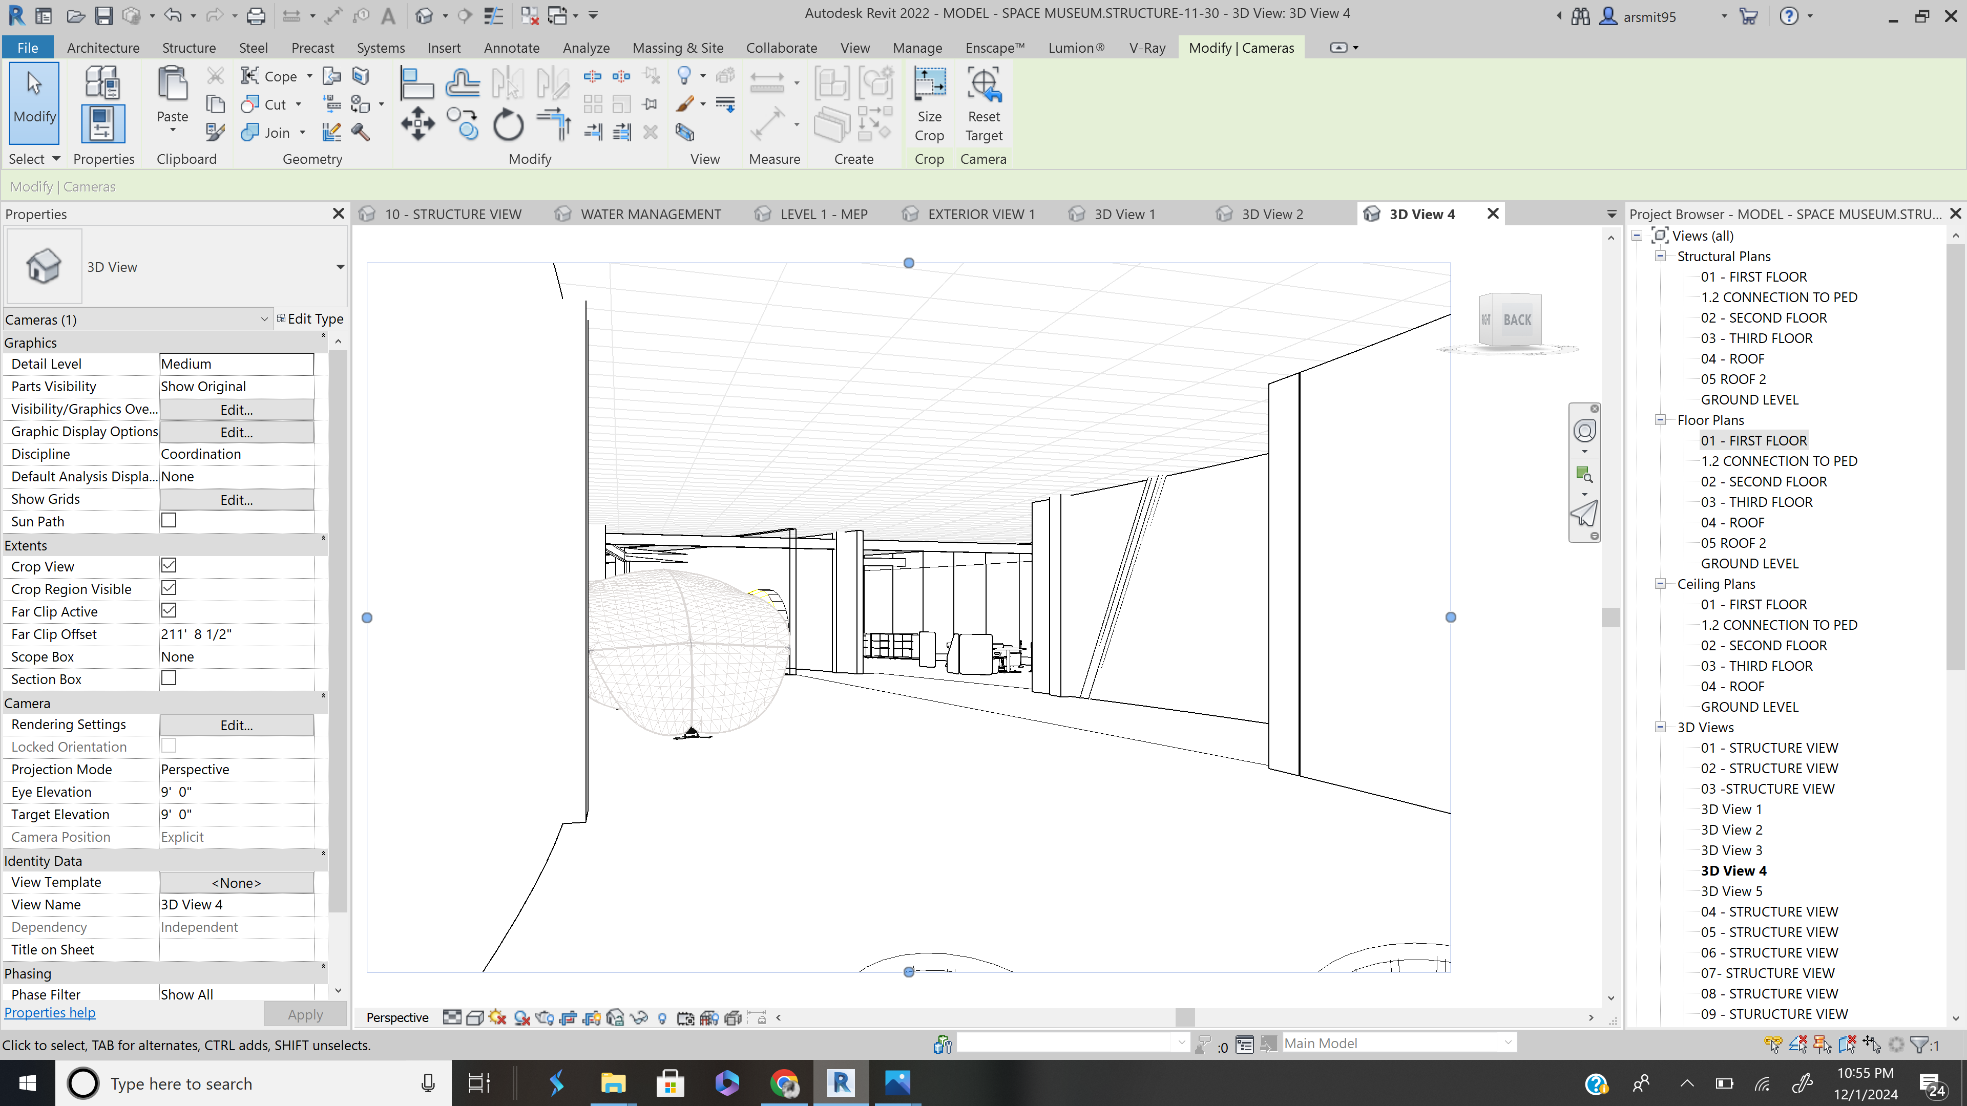Switch to EXTERIOR VIEW 1 view tab

[x=982, y=215]
